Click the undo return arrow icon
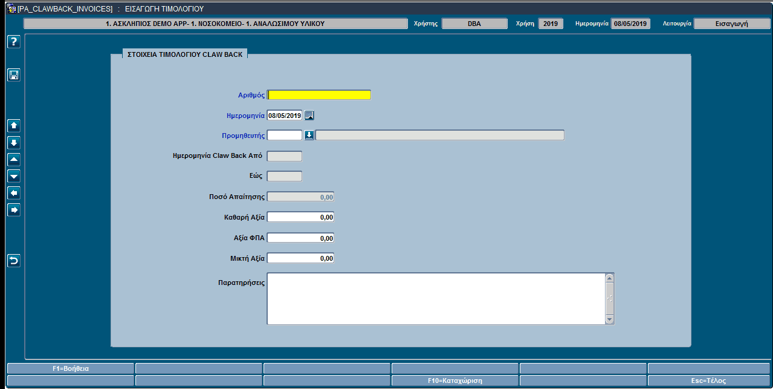The width and height of the screenshot is (773, 389). click(13, 261)
